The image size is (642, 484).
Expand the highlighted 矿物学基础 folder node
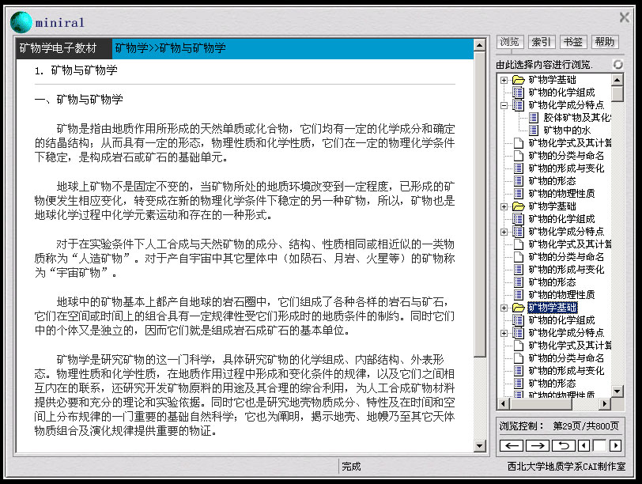[x=504, y=308]
